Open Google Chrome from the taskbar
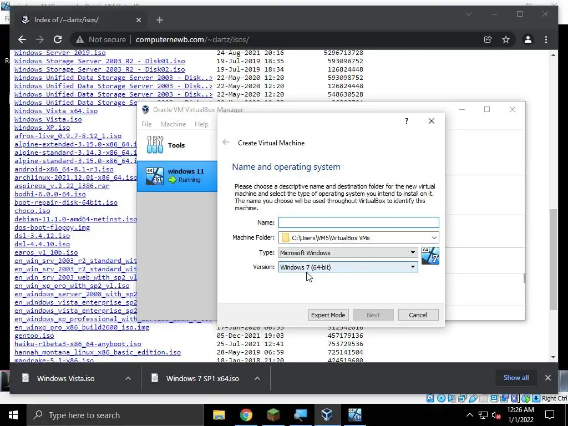 coord(246,415)
